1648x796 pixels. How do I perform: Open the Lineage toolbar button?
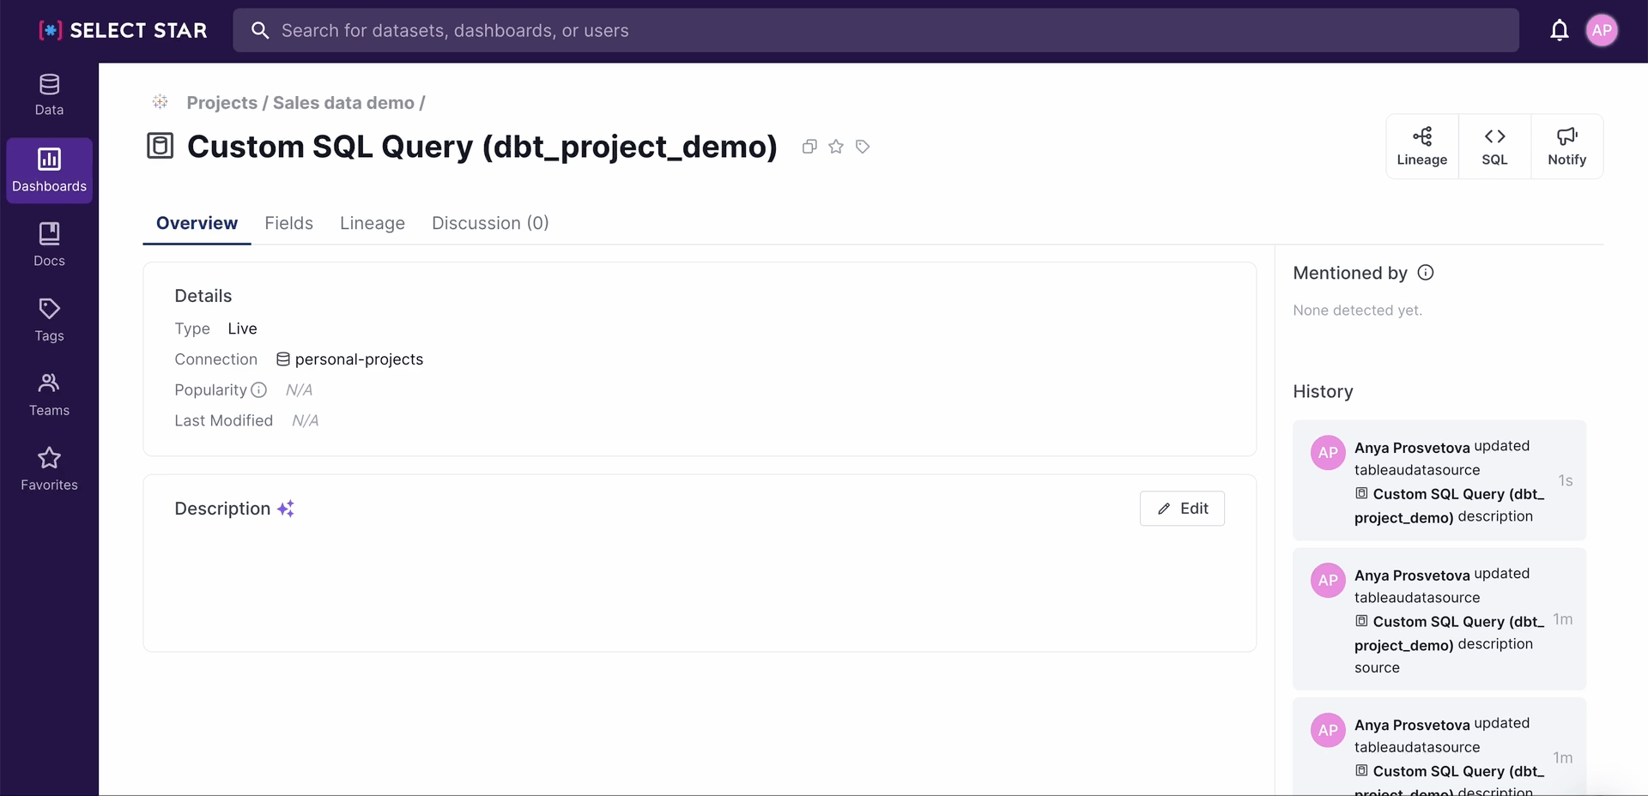click(x=1422, y=147)
